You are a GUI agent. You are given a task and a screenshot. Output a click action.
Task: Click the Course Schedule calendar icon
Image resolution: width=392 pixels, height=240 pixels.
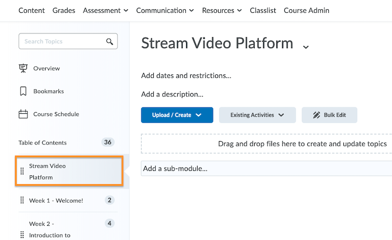23,114
